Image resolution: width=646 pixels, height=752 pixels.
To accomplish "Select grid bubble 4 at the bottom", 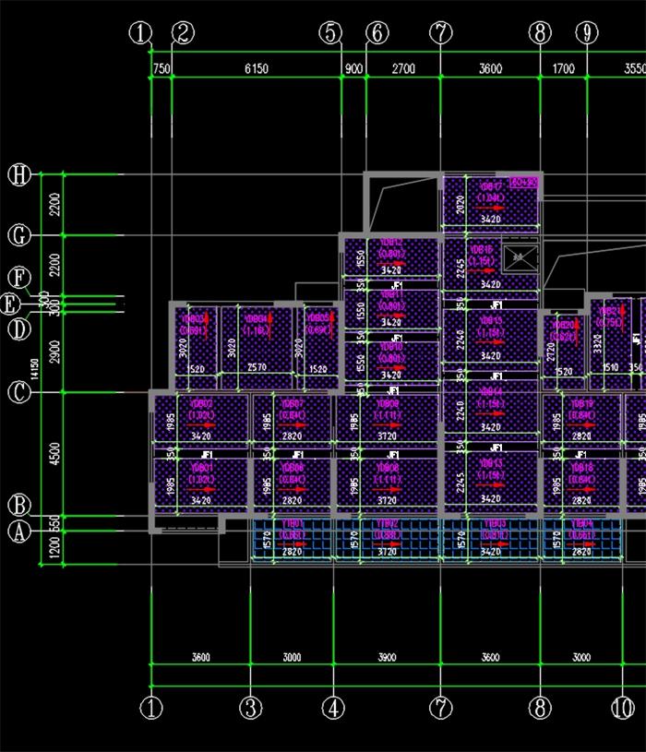I will tap(333, 709).
